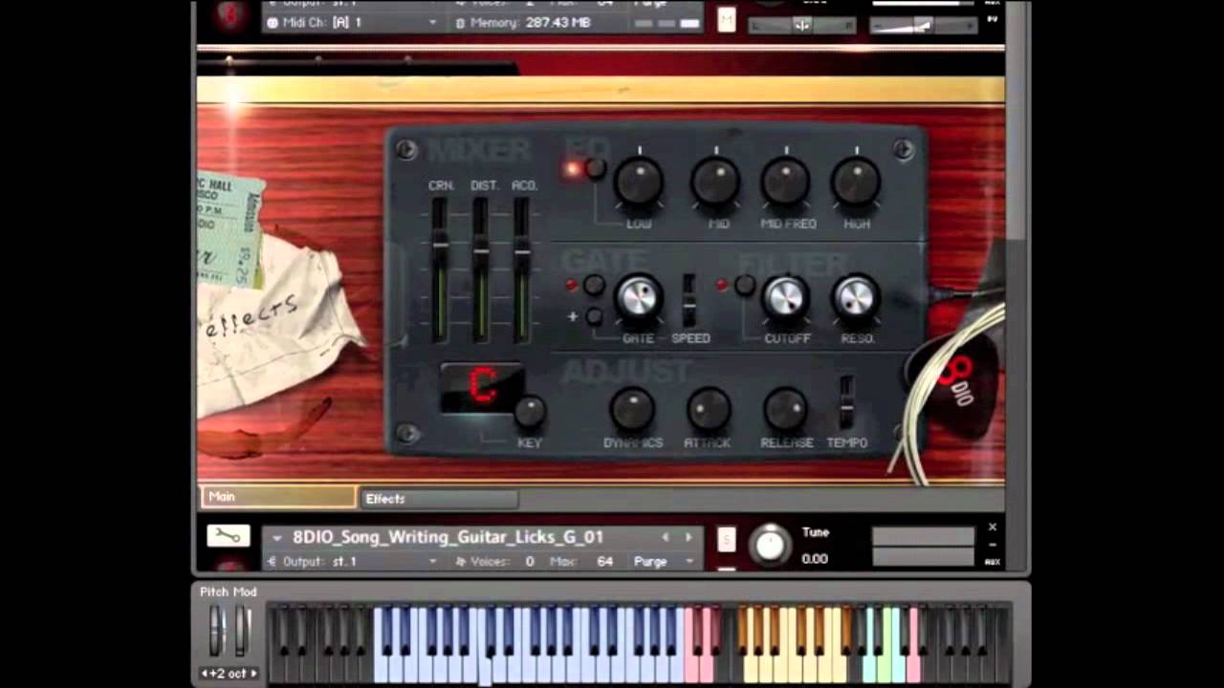Click the Filter Cutoff knob
This screenshot has height=688, width=1224.
[786, 298]
